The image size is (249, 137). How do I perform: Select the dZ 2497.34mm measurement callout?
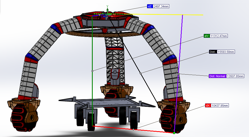(x=158, y=6)
